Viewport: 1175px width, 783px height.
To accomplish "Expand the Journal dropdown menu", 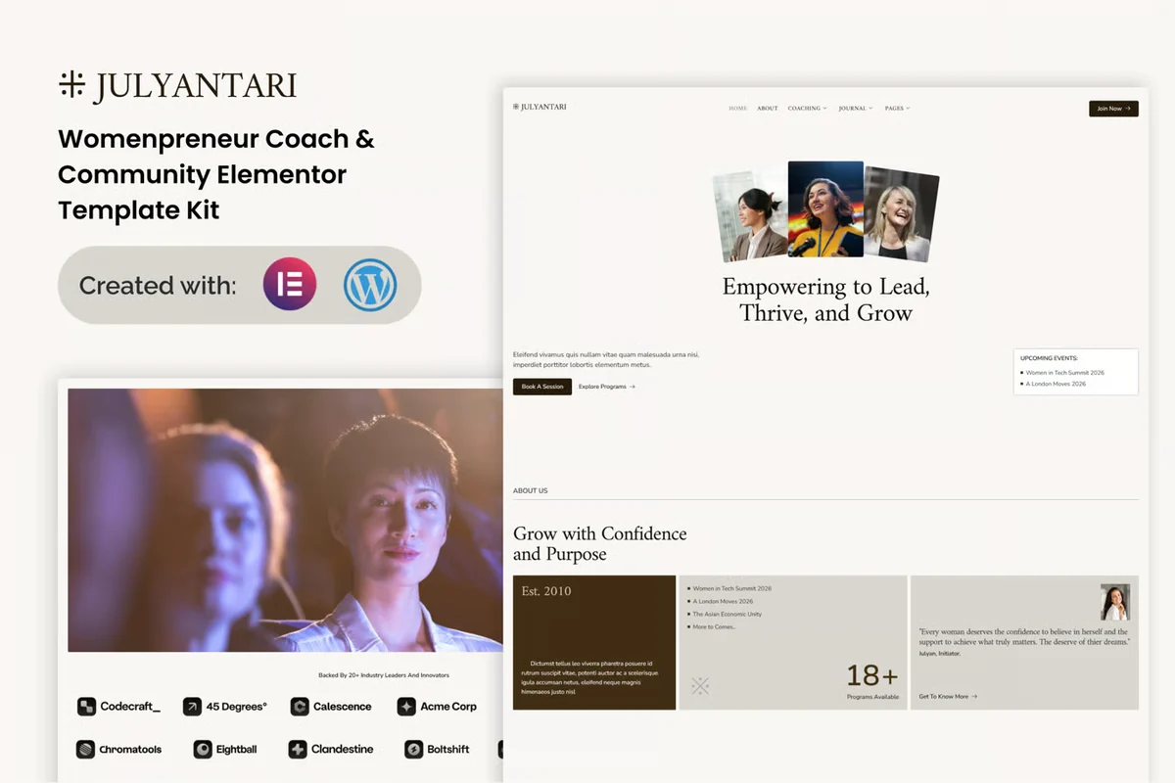I will point(856,109).
